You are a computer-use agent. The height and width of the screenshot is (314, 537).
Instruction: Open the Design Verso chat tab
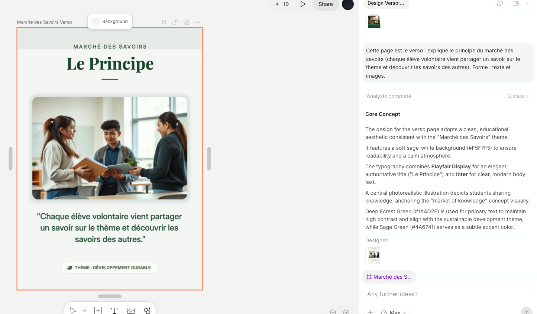click(386, 3)
